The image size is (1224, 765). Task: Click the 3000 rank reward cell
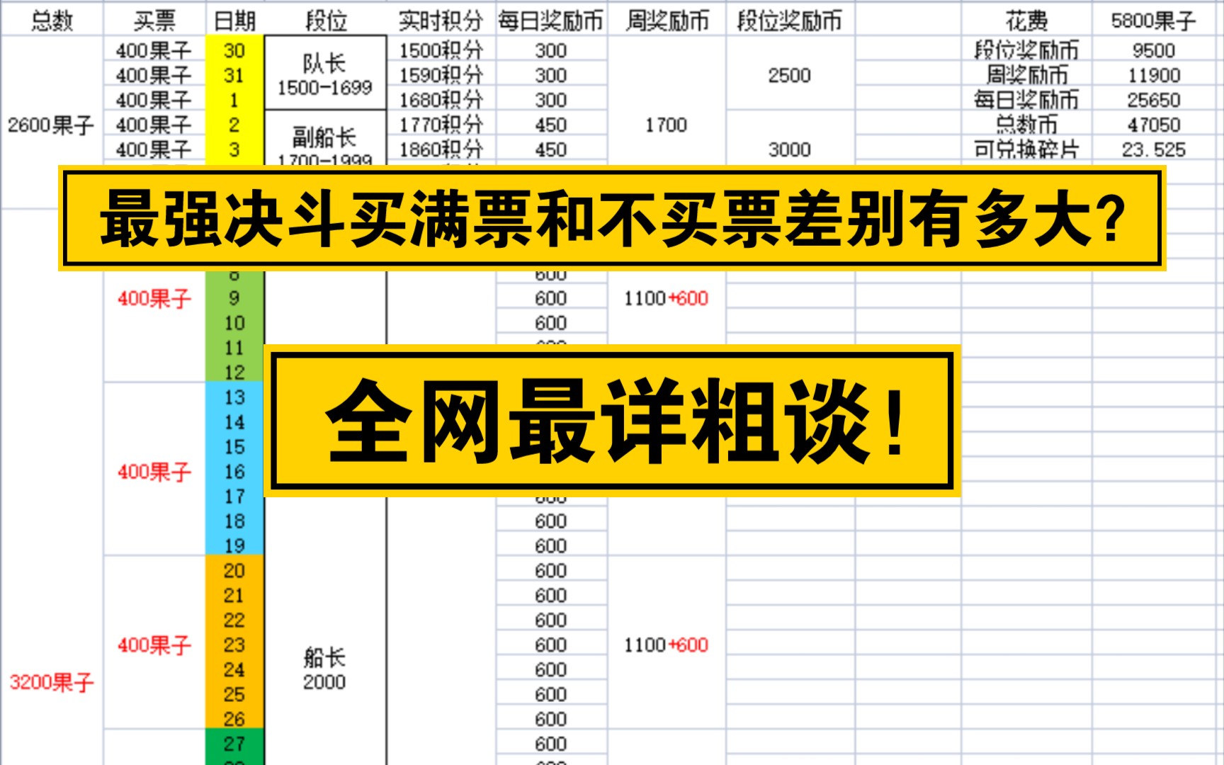click(x=790, y=149)
